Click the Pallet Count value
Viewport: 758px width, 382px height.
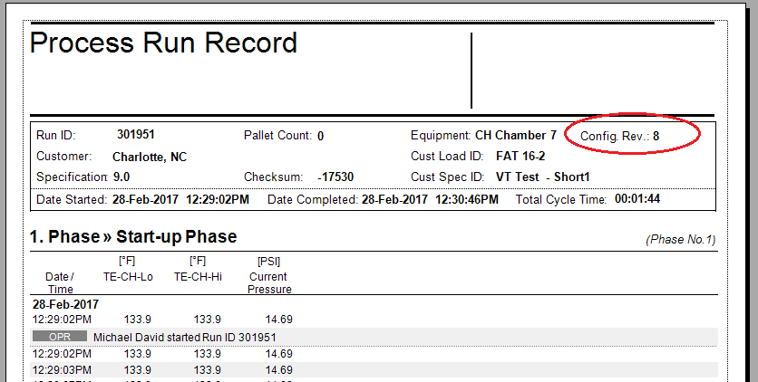click(321, 136)
